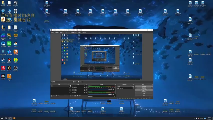
Task: Open the QQ penguin desktop shortcut
Action: 9,61
